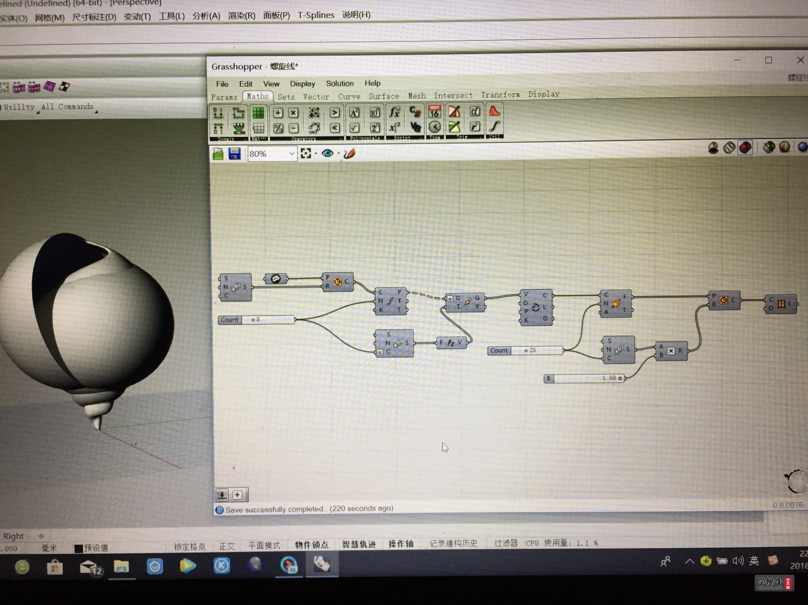This screenshot has height=605, width=808.
Task: Toggle 操作轴 gumball in Rhino
Action: click(x=401, y=544)
